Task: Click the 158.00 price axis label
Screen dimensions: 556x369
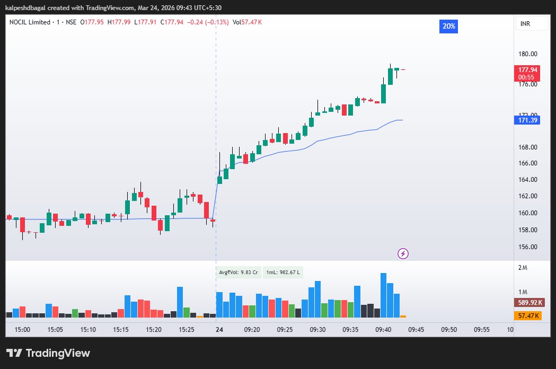Action: (527, 230)
